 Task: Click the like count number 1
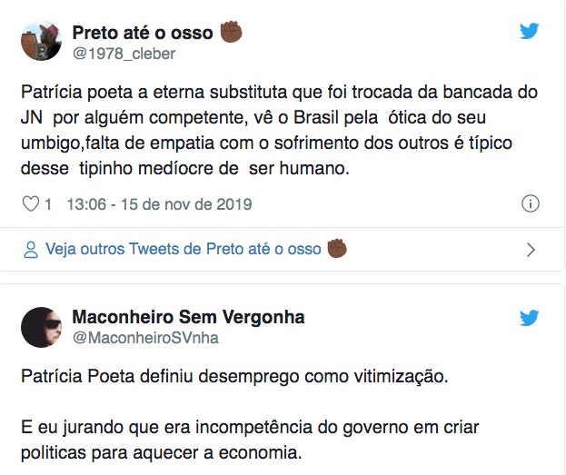click(x=48, y=203)
